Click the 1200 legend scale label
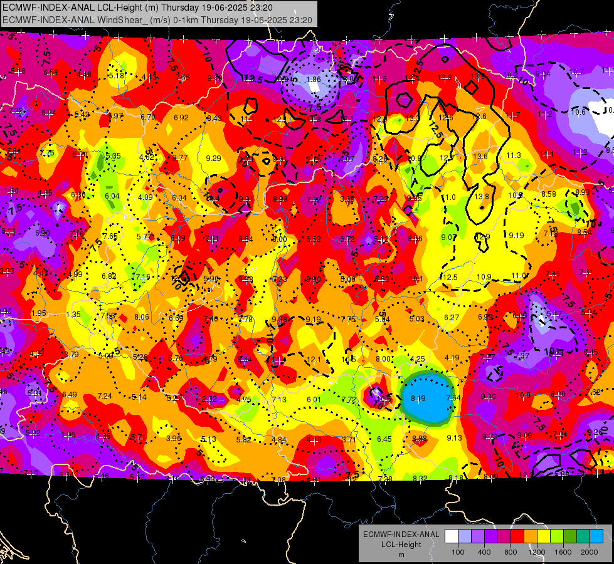The height and width of the screenshot is (564, 614). click(536, 552)
